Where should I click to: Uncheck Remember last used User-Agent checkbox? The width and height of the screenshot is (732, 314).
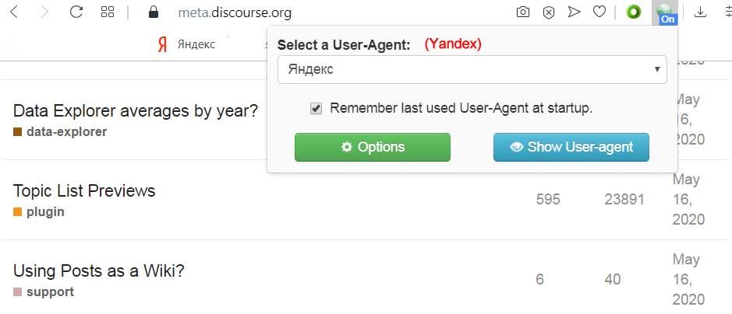(316, 109)
